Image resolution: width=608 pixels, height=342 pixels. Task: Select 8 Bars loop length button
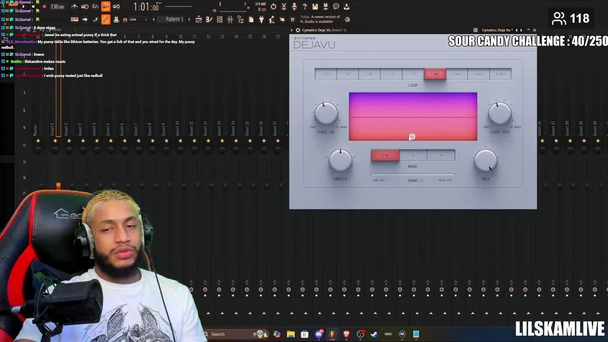coord(501,74)
